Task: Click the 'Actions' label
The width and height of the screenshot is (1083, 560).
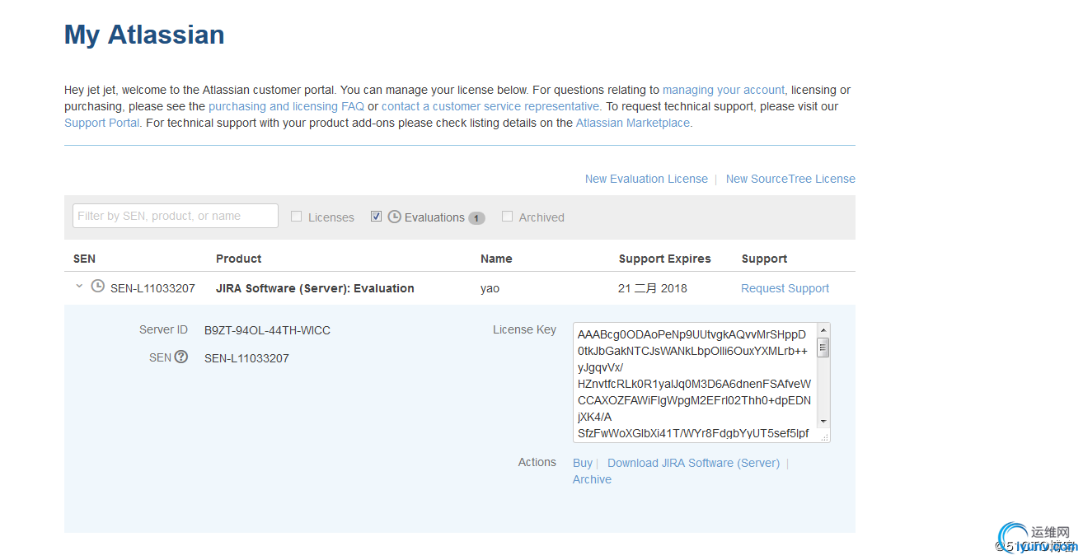Action: coord(537,462)
